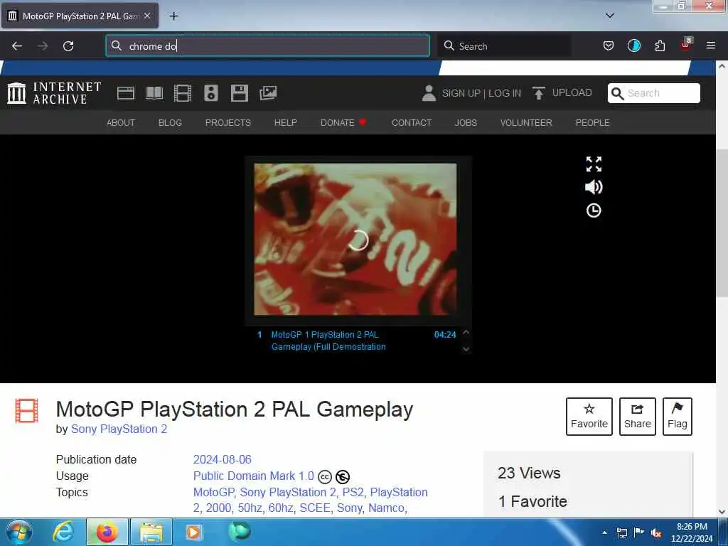Viewport: 728px width, 546px height.
Task: Click the address bar field
Action: click(x=267, y=46)
